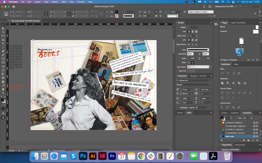
Task: Select the Hand tool
Action: pyautogui.click(x=3, y=89)
